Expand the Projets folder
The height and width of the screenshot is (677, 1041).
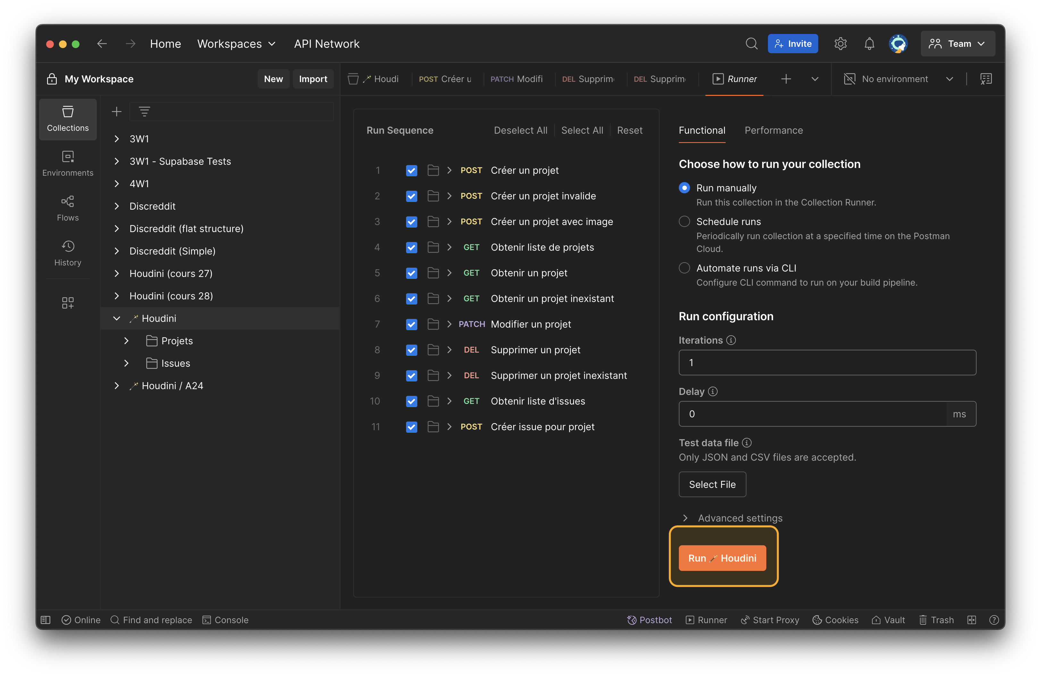pyautogui.click(x=126, y=341)
